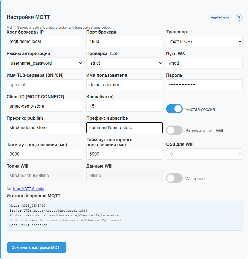The width and height of the screenshot is (248, 259).
Task: Click the Имя пользователя field showing demo_operator
Action: pyautogui.click(x=124, y=85)
